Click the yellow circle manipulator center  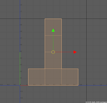click(x=53, y=52)
